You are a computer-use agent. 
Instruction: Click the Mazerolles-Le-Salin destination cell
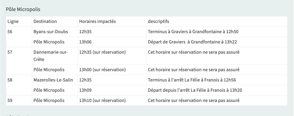click(53, 80)
